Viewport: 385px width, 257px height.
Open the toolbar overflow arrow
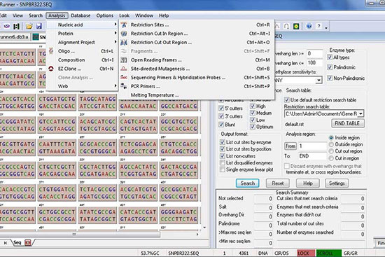pyautogui.click(x=326, y=27)
